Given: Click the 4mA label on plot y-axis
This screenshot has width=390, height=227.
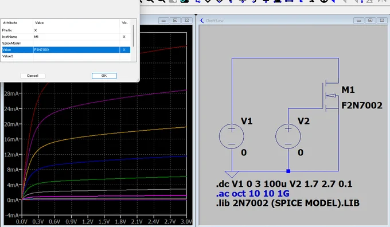Looking at the screenshot, I should point(13,185).
